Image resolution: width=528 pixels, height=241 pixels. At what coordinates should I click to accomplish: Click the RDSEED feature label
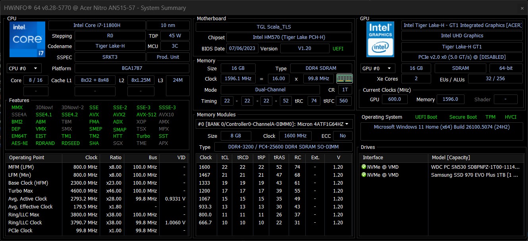(71, 143)
